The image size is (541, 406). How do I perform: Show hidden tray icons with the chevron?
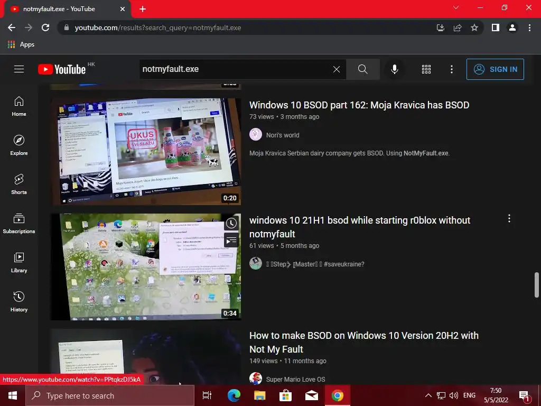pos(428,395)
